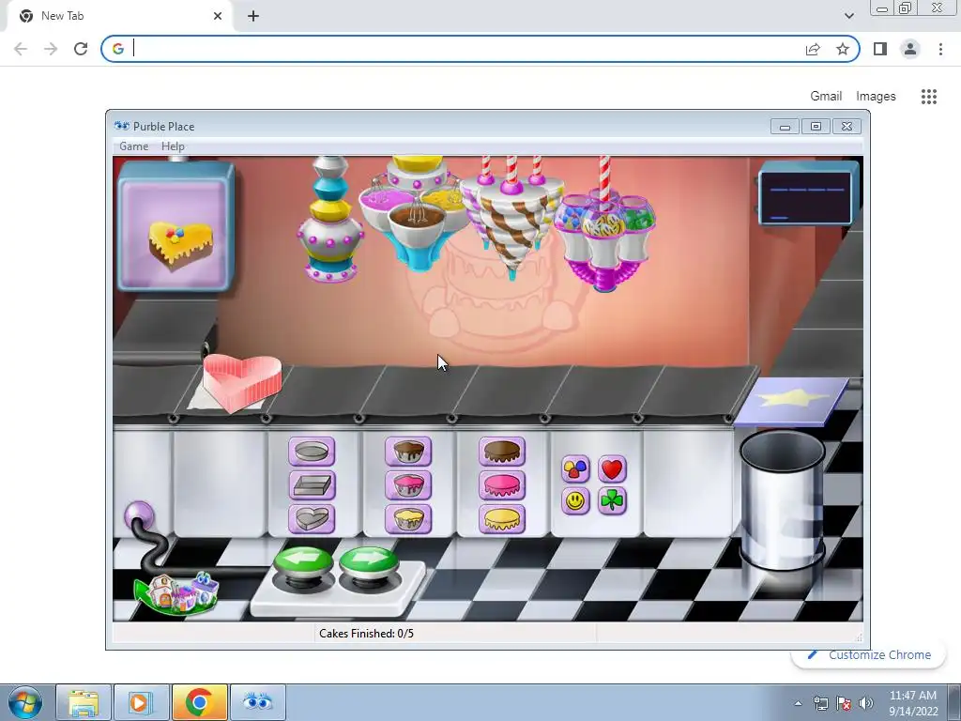Open the Google apps grid
The width and height of the screenshot is (961, 721).
[x=929, y=97]
